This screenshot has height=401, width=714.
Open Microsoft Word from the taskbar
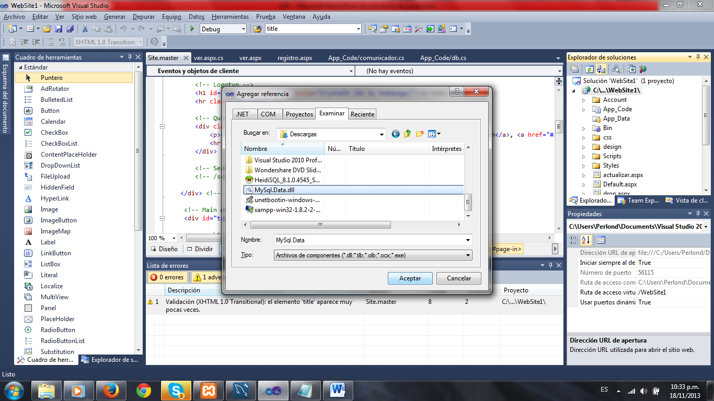click(338, 390)
